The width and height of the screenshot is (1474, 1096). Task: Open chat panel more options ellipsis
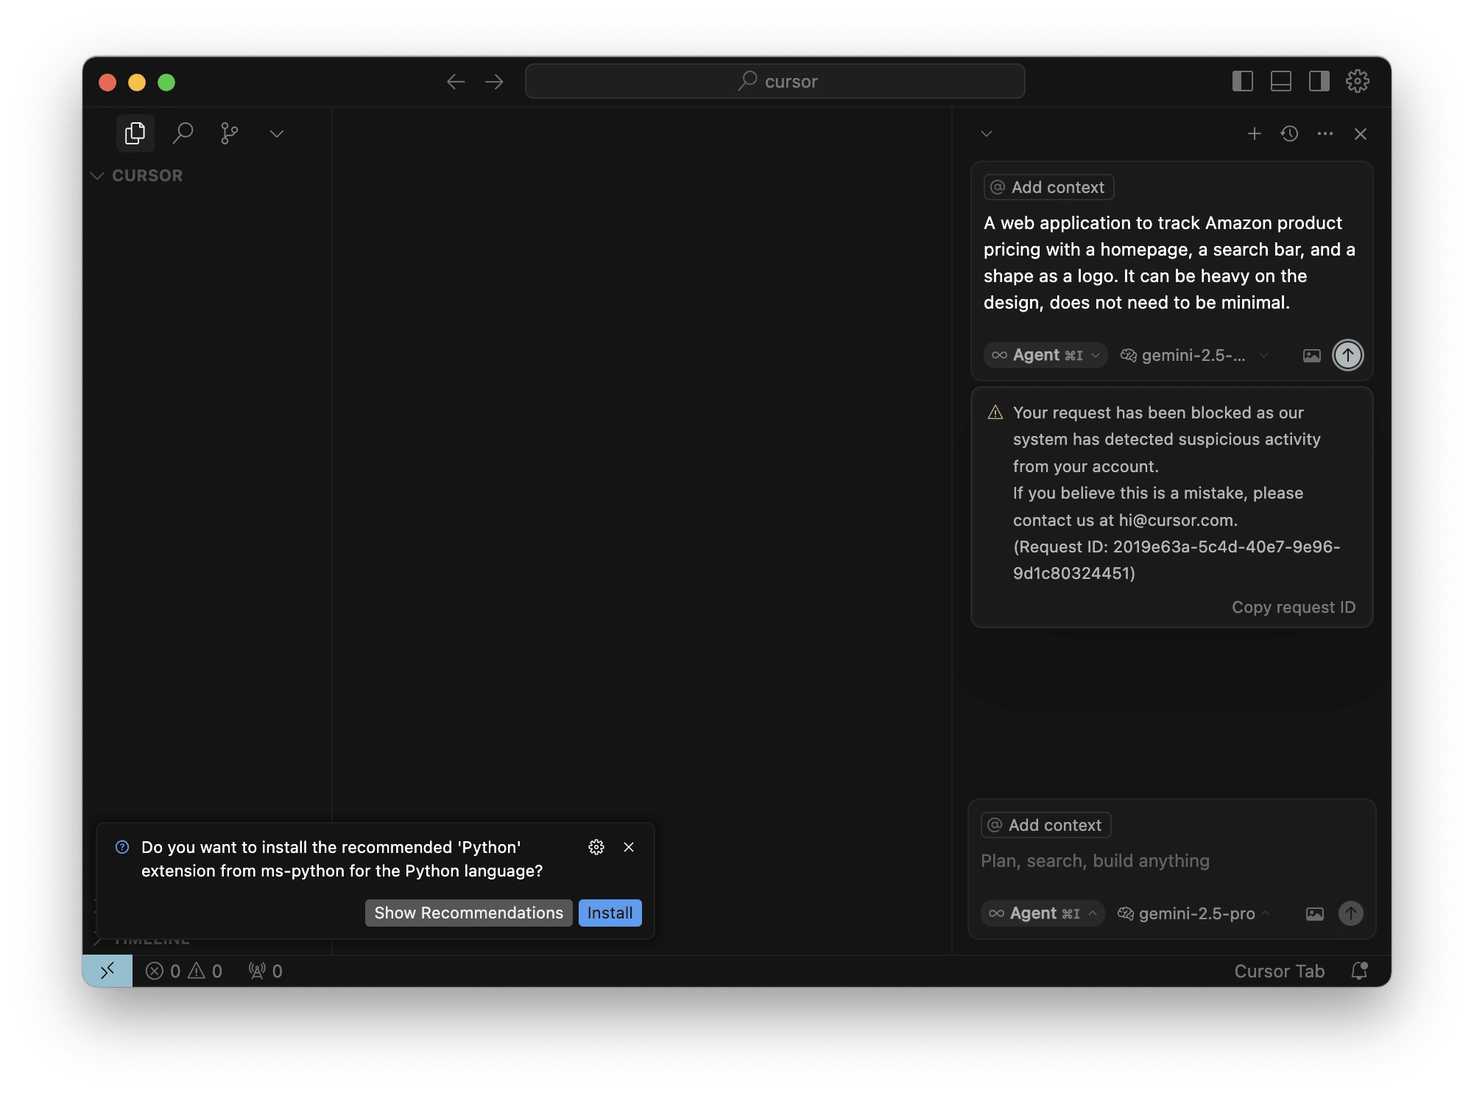[1325, 133]
